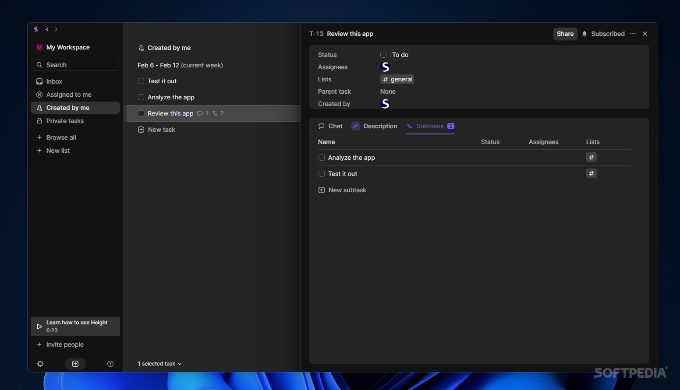Open Assigned to me view

click(75, 95)
